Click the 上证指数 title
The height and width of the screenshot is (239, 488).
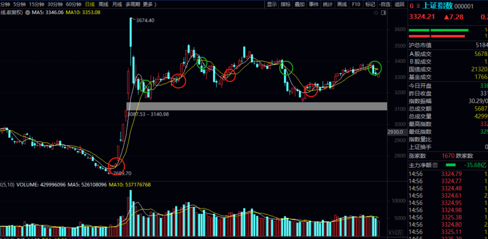coord(437,6)
